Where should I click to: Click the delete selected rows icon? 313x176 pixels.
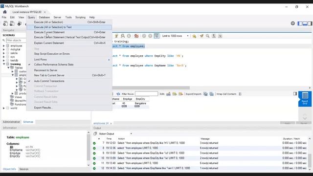coord(181,94)
